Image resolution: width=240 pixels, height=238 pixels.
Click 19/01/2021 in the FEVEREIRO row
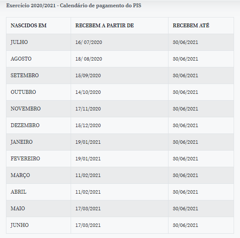click(88, 159)
